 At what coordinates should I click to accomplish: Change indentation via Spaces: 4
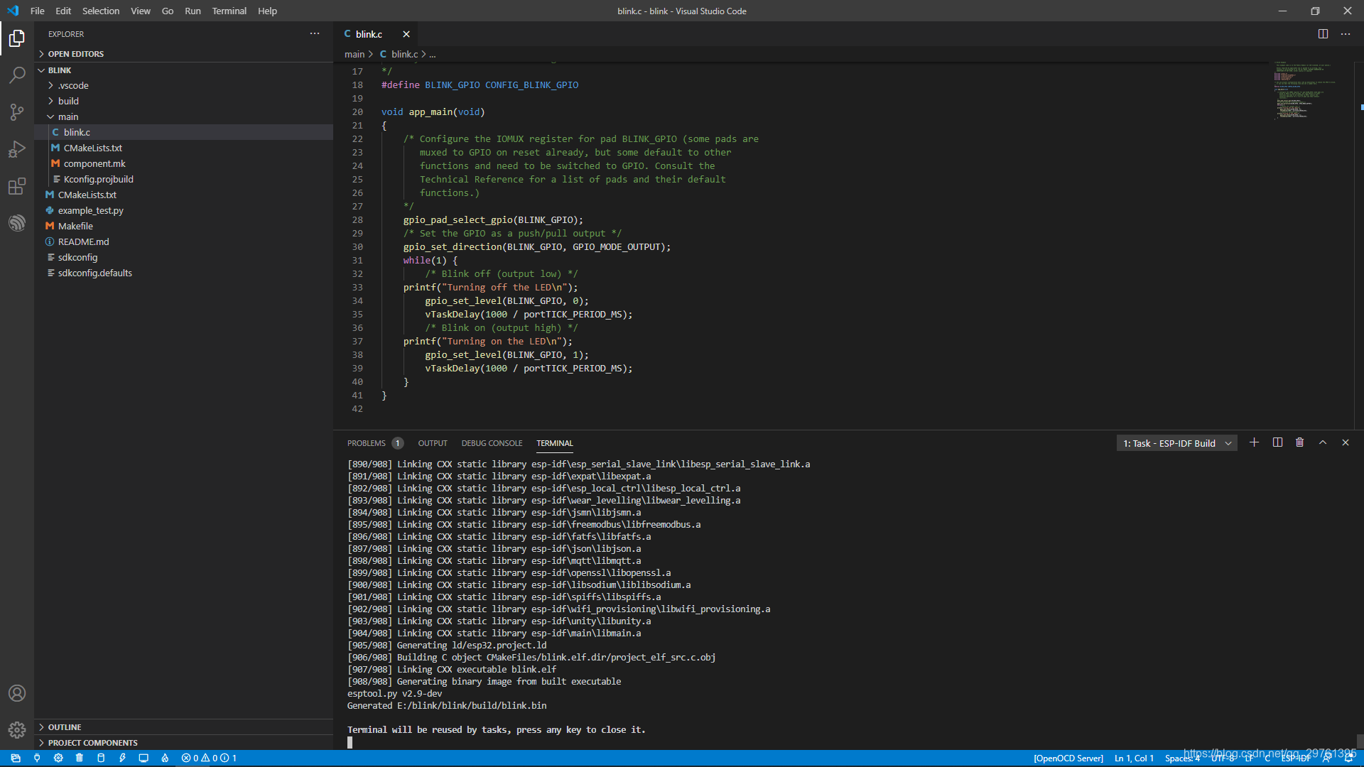[1182, 758]
